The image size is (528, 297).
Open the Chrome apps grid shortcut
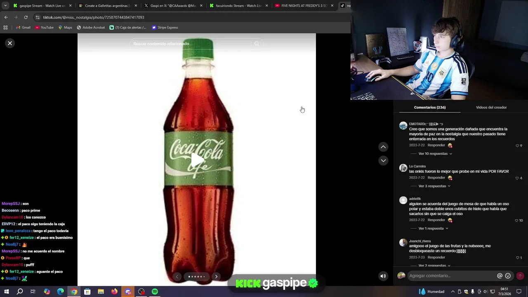click(5, 28)
